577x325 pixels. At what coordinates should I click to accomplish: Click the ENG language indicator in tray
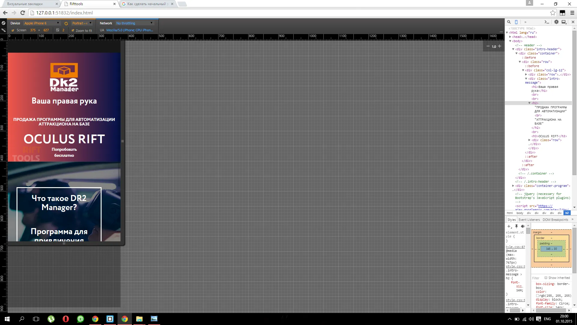click(x=547, y=319)
